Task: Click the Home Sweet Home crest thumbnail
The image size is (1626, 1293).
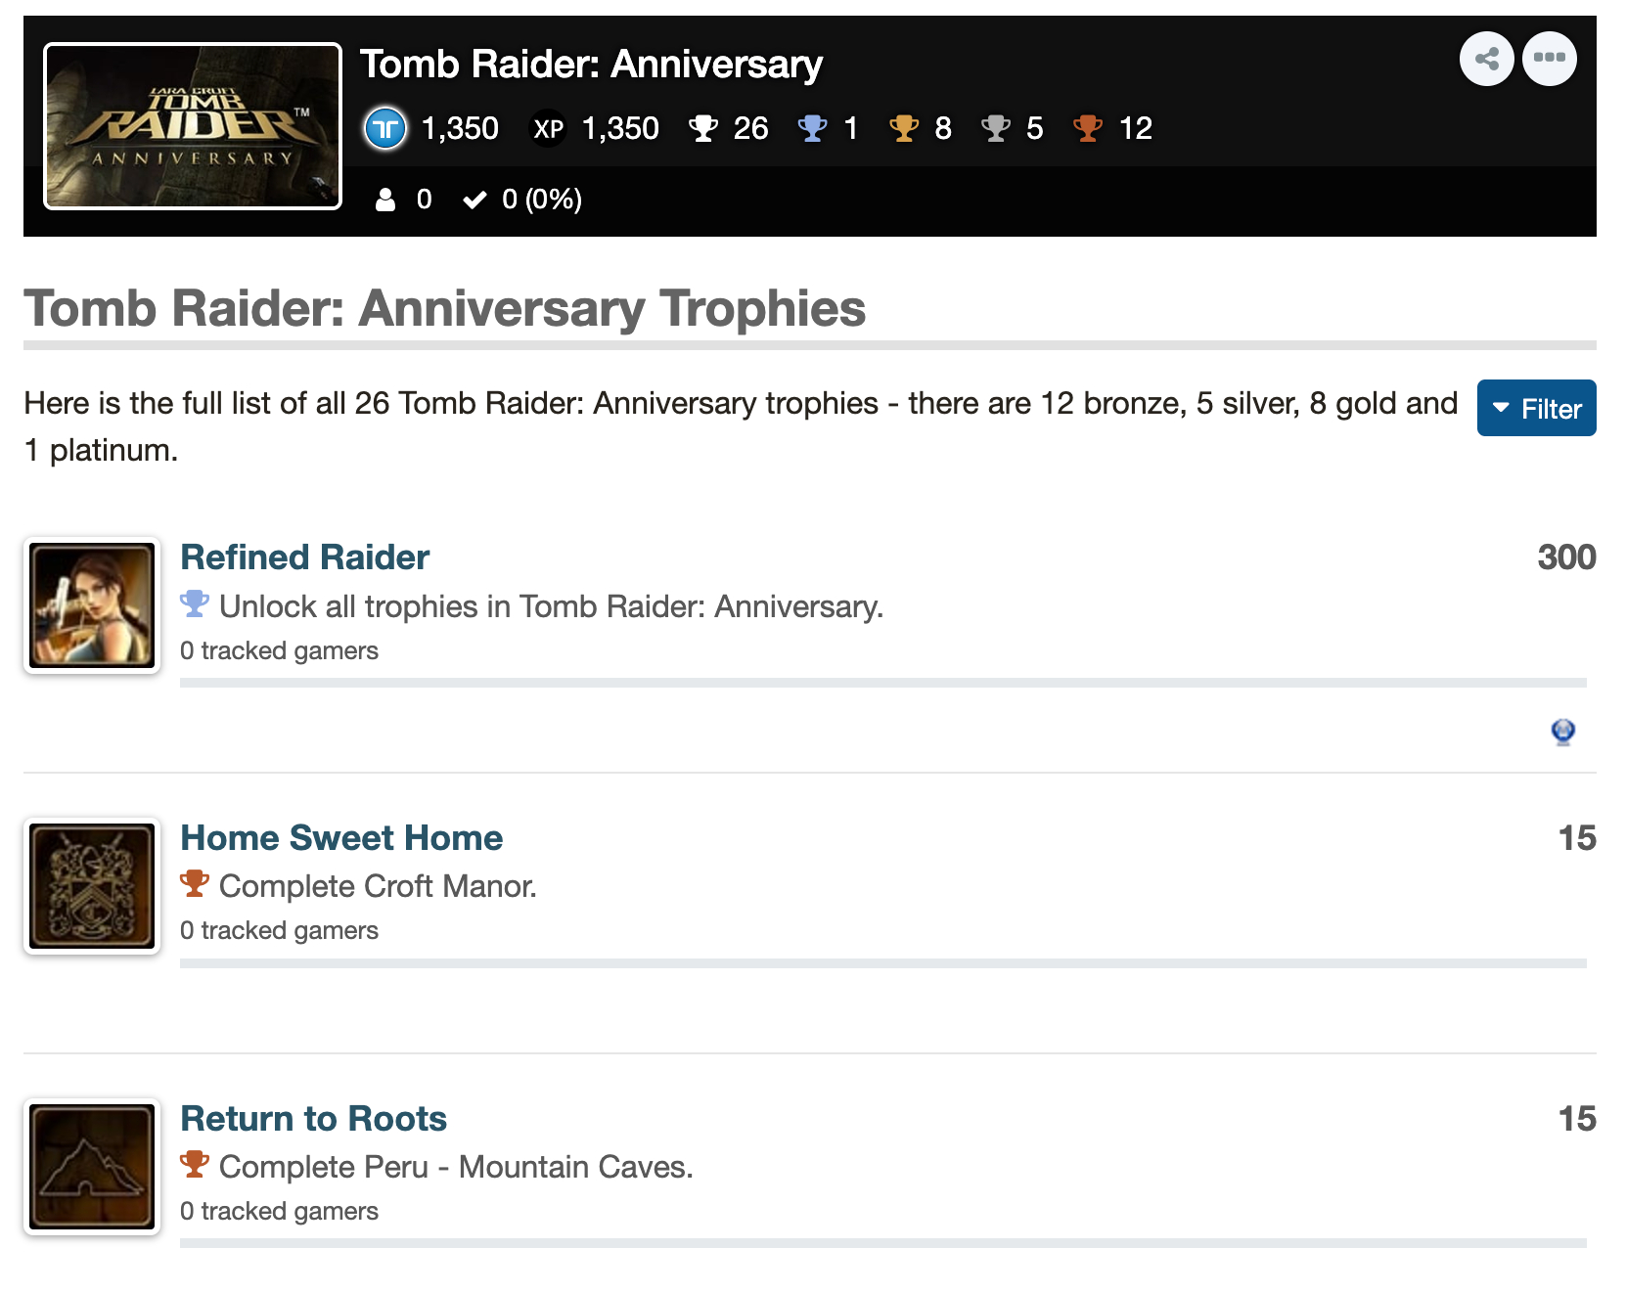Action: pos(92,886)
